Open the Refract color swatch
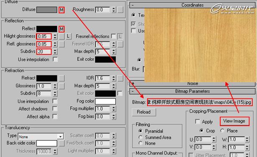The height and width of the screenshot is (157, 257). [x=47, y=78]
